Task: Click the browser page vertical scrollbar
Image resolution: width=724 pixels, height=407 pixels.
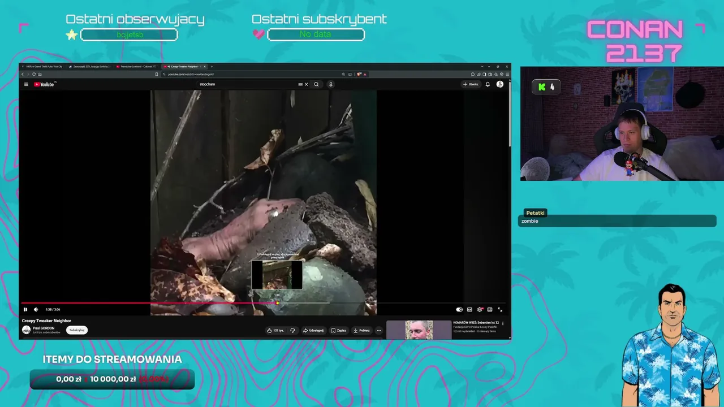Action: coord(510,113)
